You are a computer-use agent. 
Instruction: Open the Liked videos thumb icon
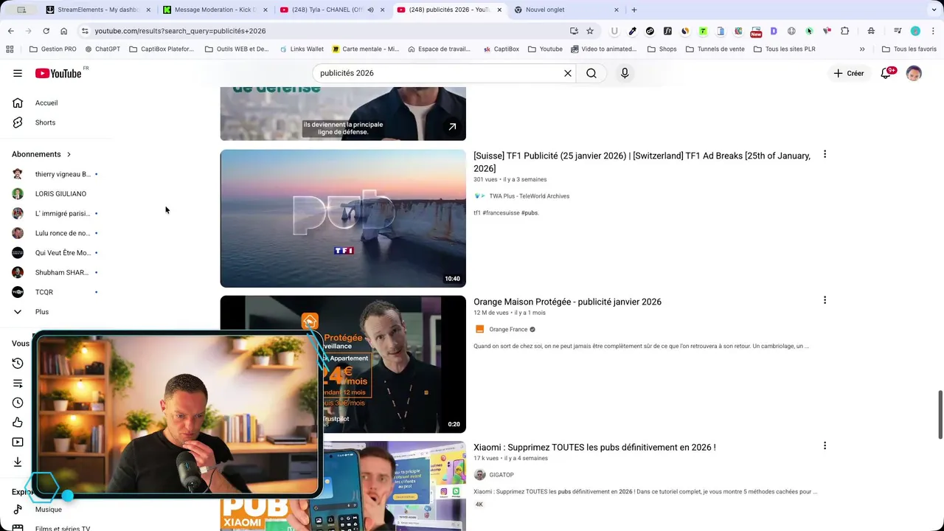click(18, 423)
